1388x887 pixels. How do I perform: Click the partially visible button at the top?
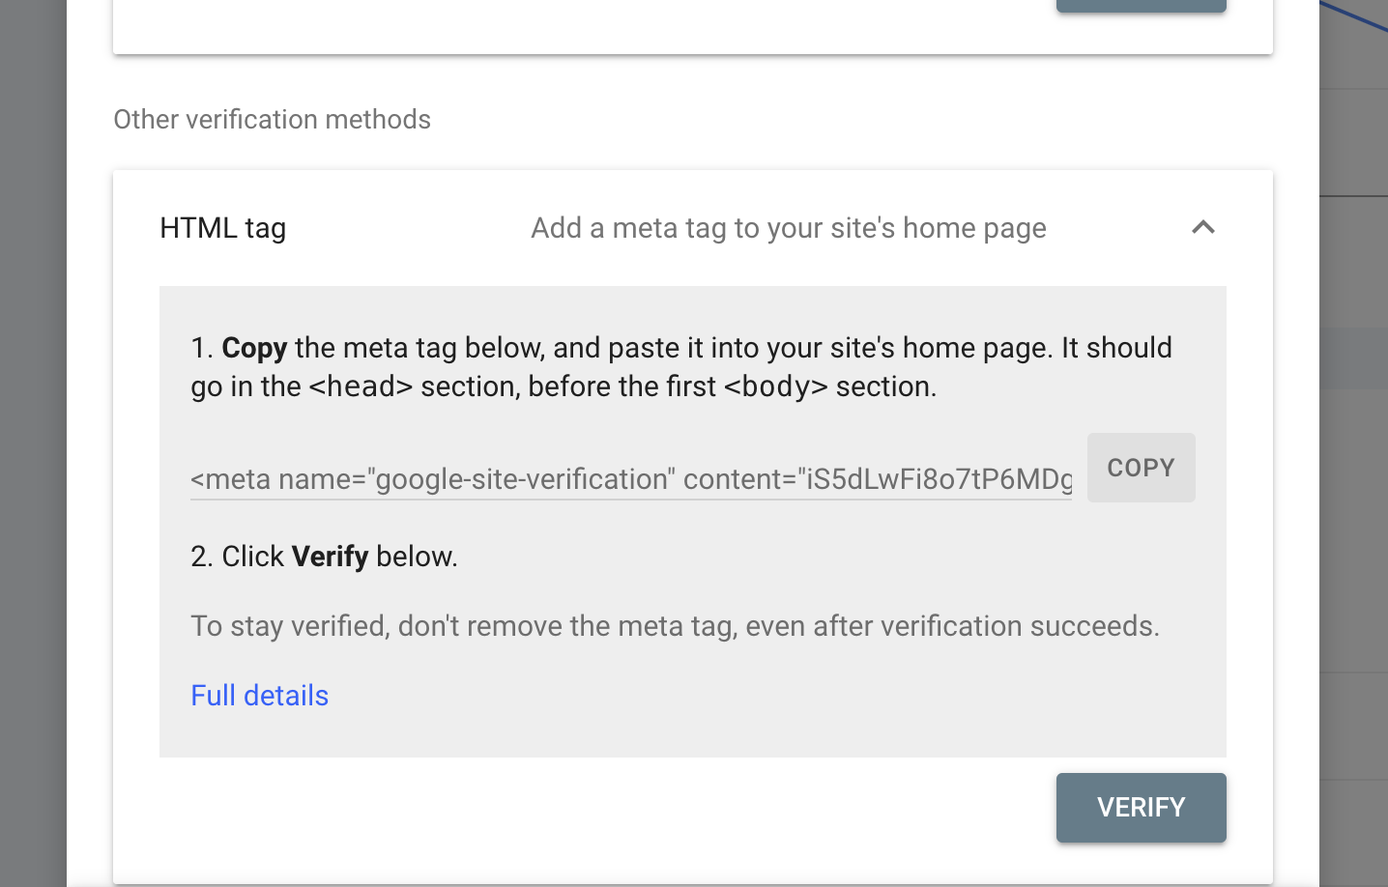coord(1141,5)
